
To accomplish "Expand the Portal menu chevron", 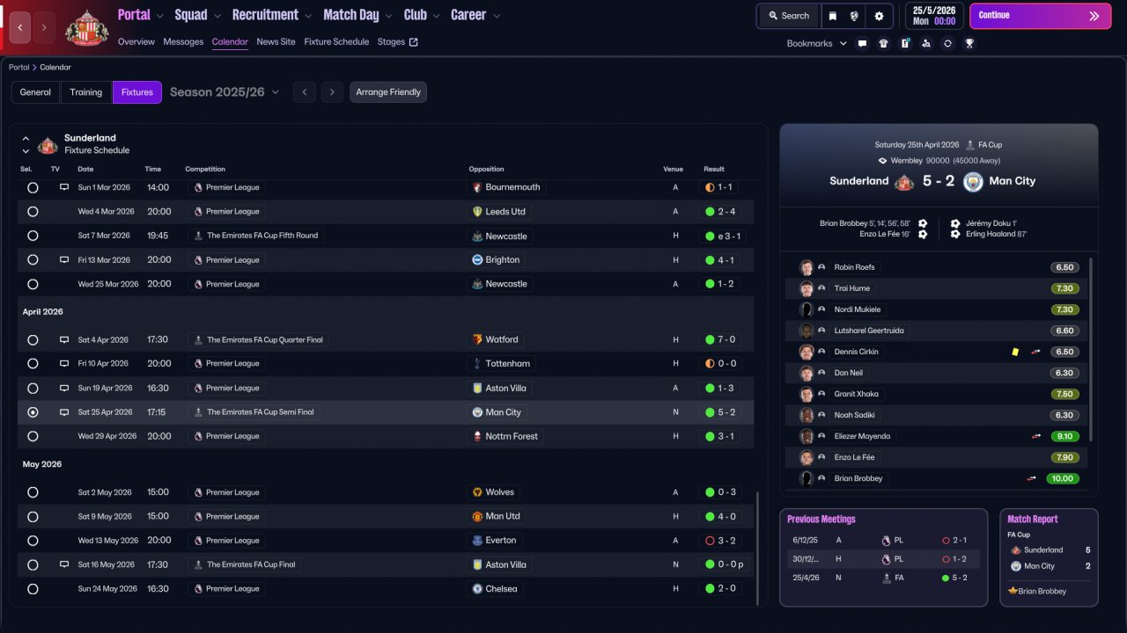I will [x=159, y=16].
